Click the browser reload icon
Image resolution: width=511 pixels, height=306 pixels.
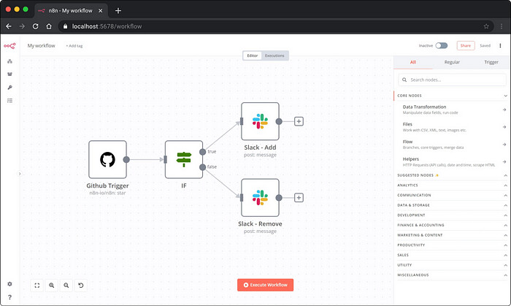click(x=36, y=26)
